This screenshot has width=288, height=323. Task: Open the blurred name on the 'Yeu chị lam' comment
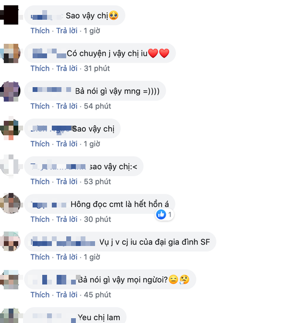pos(54,317)
